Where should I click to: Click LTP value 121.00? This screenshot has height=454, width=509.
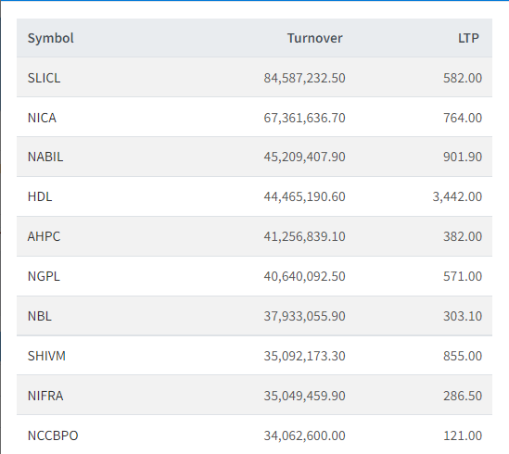point(463,435)
